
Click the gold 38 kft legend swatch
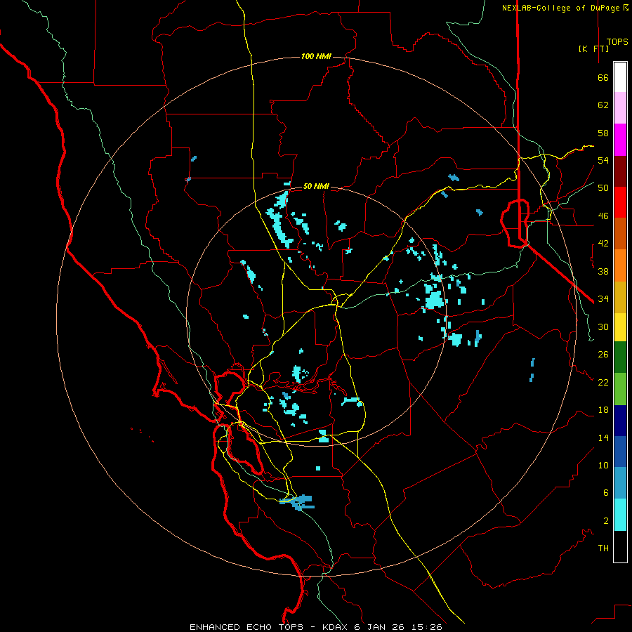(x=620, y=297)
